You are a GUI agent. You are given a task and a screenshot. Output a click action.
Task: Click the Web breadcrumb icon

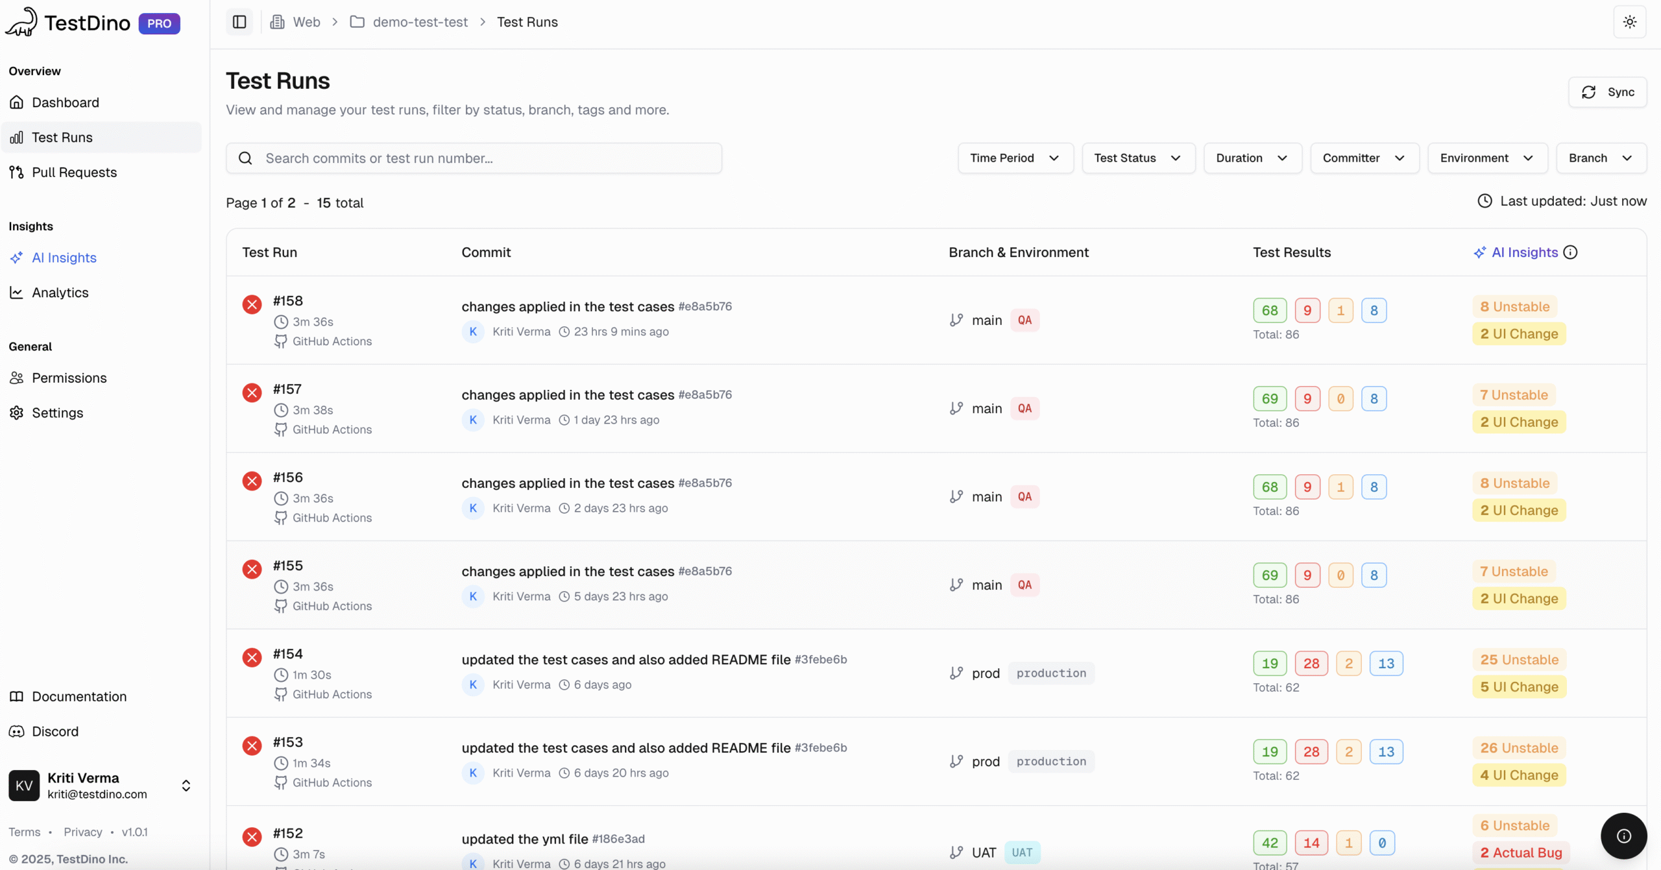[277, 22]
